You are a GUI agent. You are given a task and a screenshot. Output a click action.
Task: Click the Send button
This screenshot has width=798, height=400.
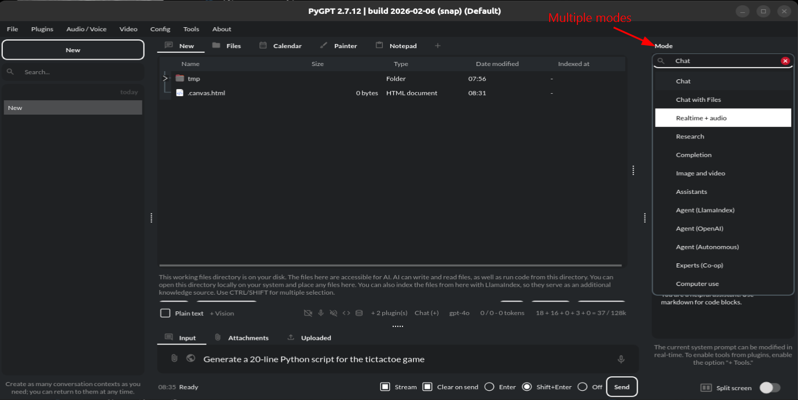[x=622, y=387]
